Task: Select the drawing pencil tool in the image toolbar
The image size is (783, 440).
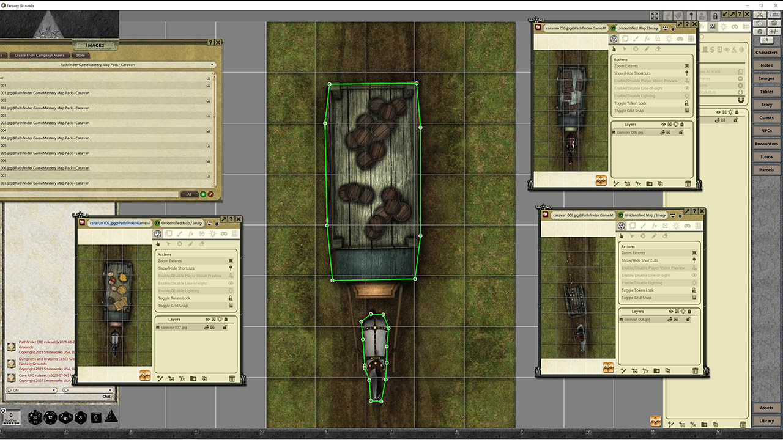Action: click(180, 233)
